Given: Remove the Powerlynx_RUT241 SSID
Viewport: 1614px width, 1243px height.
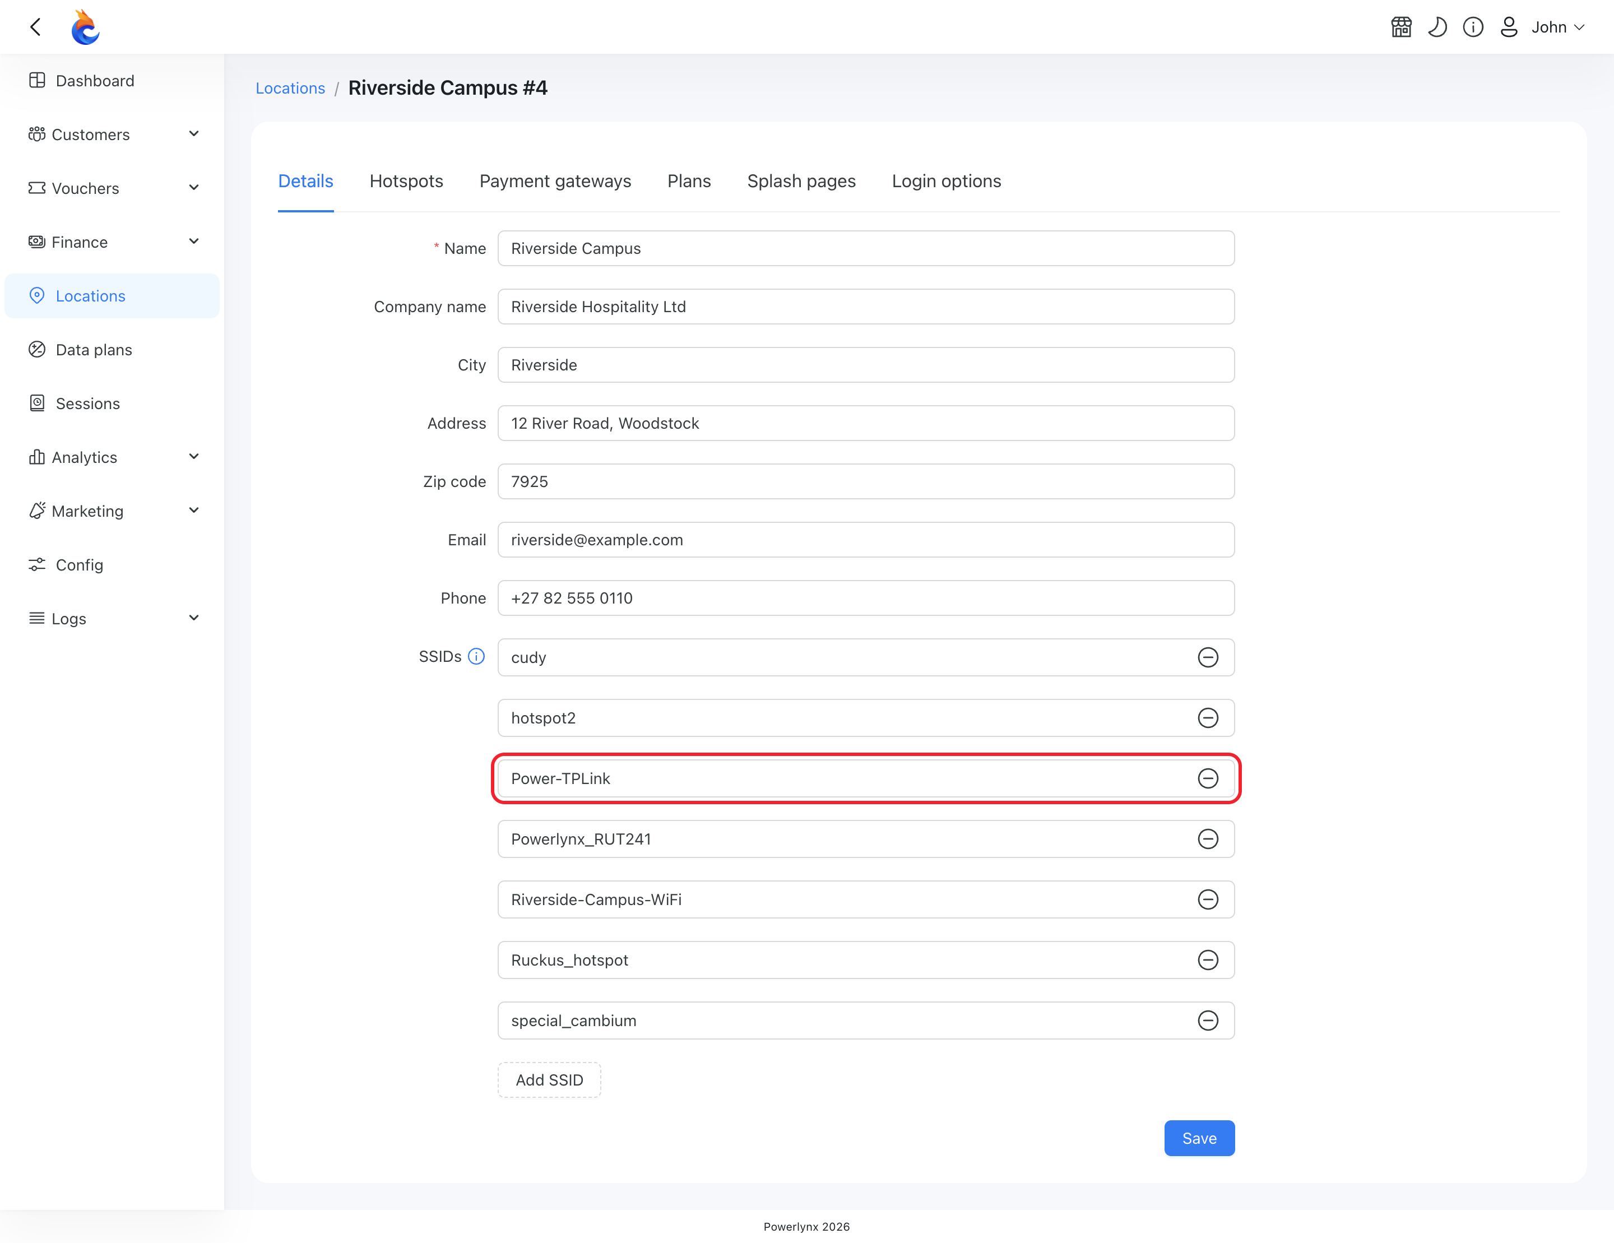Looking at the screenshot, I should (1208, 839).
